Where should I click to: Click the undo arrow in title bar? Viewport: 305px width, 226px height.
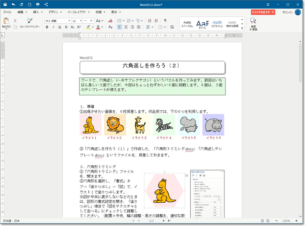coord(13,4)
